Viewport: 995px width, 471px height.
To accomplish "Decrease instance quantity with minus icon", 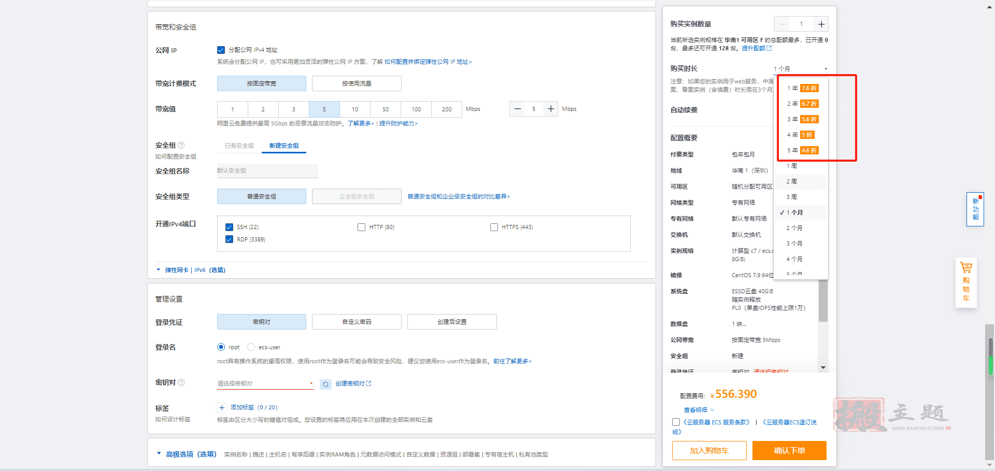I will 782,24.
